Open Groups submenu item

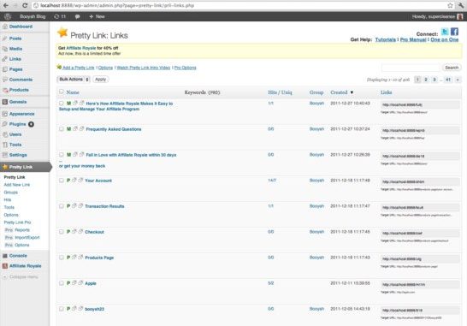tap(11, 193)
